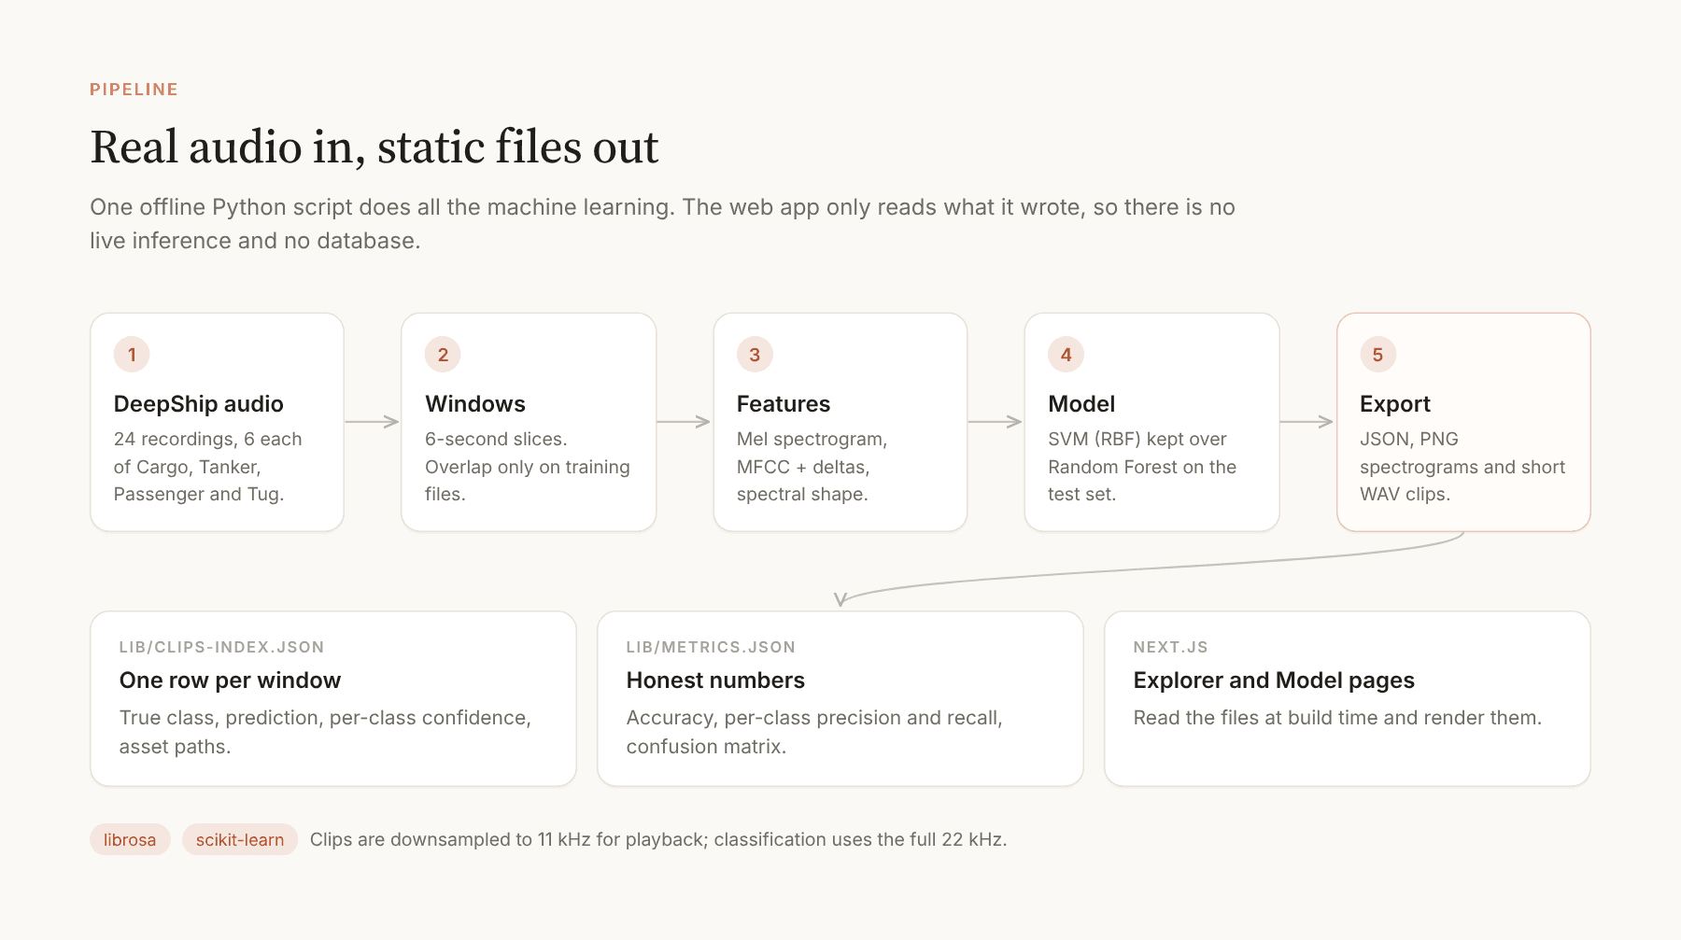The image size is (1681, 940).
Task: Click the 'confusion matrix.' text
Action: click(706, 747)
